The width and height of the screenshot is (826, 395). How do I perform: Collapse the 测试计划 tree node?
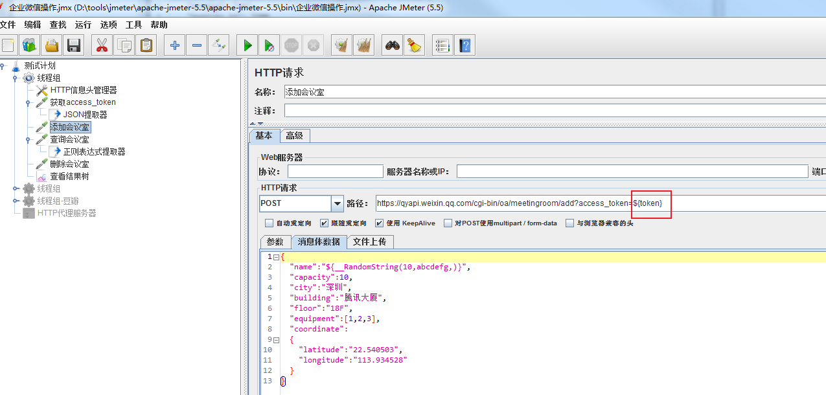(x=3, y=65)
